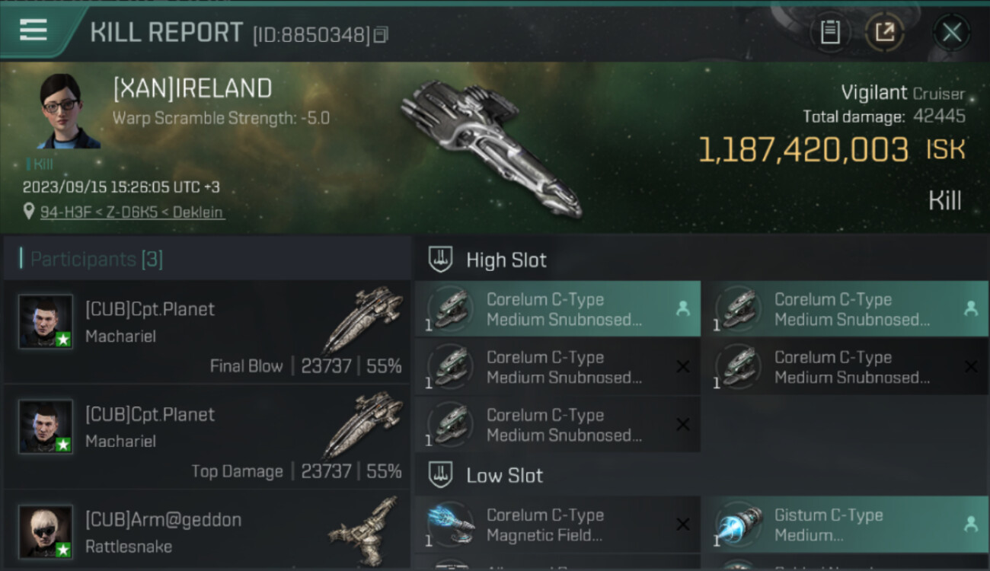Open the 94-H3F location link
Viewport: 990px width, 571px height.
[x=132, y=212]
